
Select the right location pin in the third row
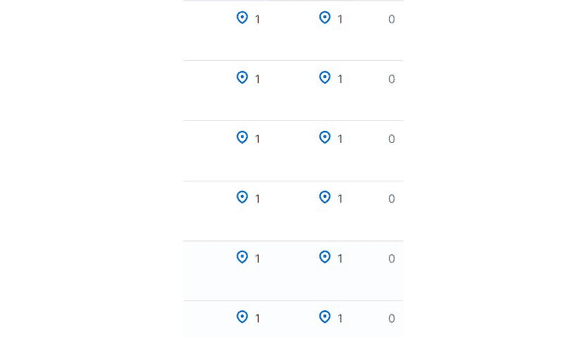pyautogui.click(x=325, y=137)
